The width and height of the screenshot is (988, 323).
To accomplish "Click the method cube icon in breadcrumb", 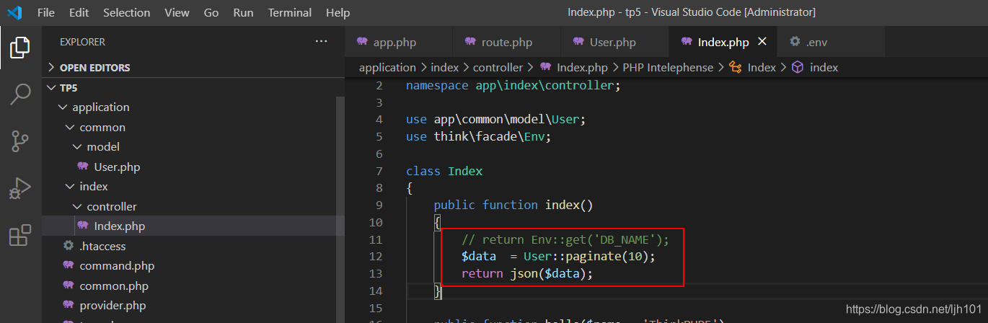I will tap(798, 67).
